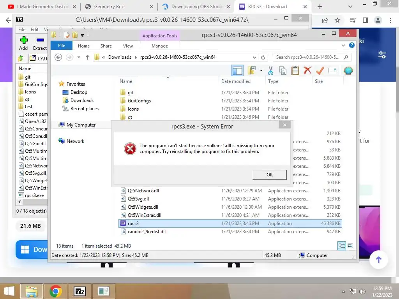Screen dimensions: 399x299
Task: Open the File menu in 7-Zip
Action: pyautogui.click(x=22, y=30)
